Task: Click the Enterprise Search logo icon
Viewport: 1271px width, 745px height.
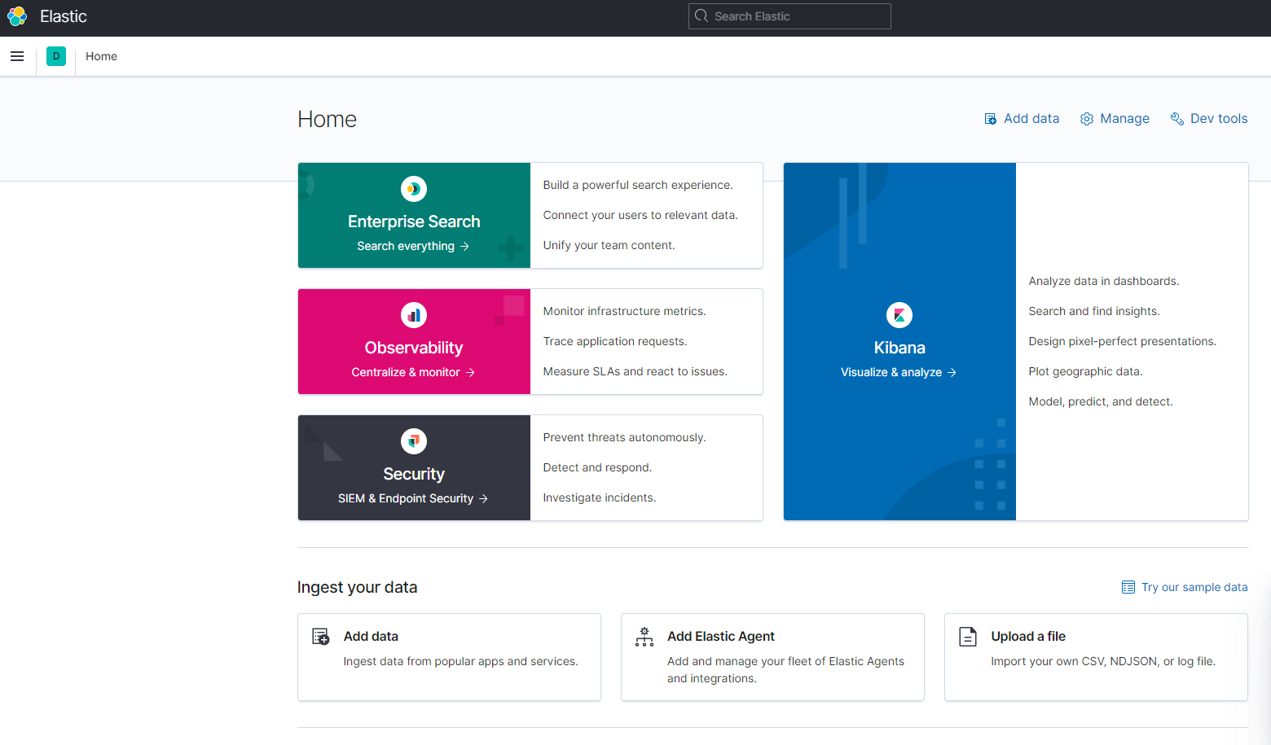Action: coord(414,189)
